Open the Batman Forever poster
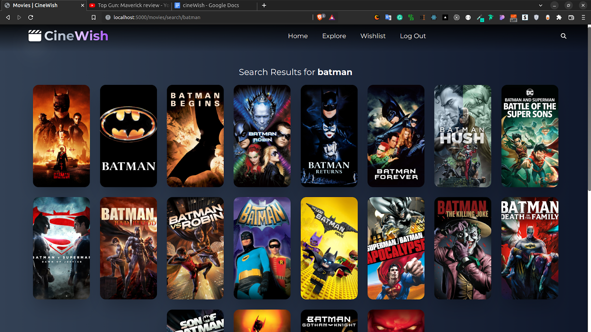The width and height of the screenshot is (591, 332). click(396, 136)
